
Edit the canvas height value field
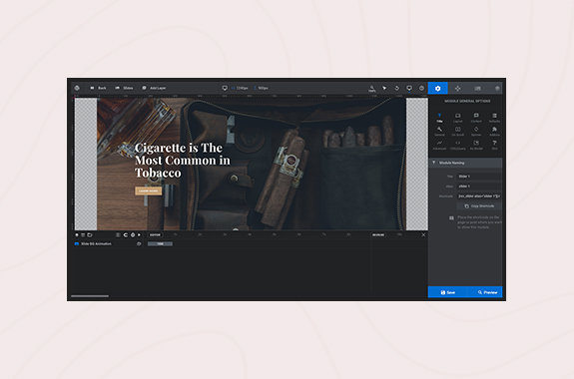263,88
